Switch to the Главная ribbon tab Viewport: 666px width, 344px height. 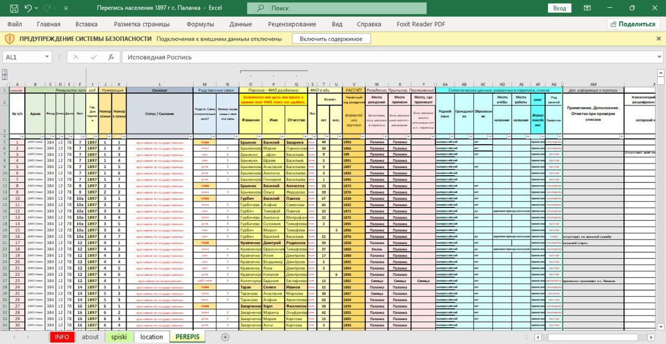click(49, 24)
